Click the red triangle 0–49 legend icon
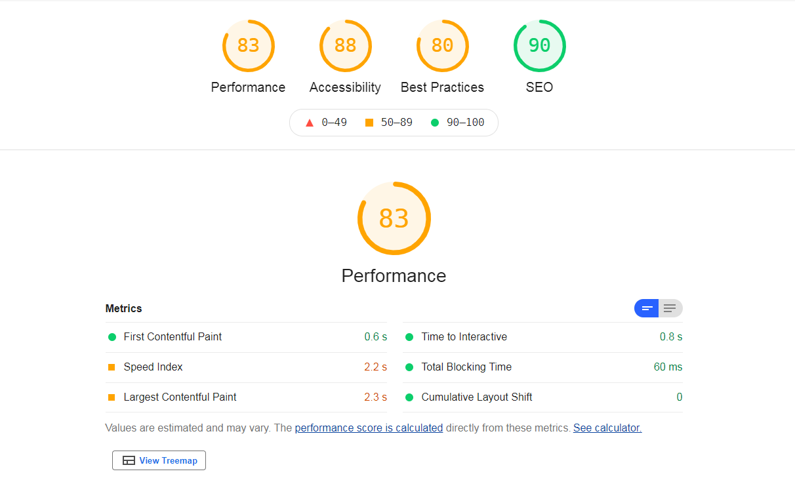 [x=310, y=123]
